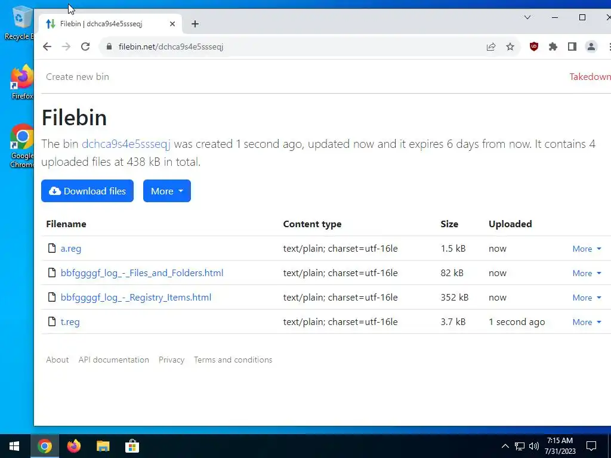The width and height of the screenshot is (611, 458).
Task: Select the Firefox desktop shortcut
Action: click(22, 82)
